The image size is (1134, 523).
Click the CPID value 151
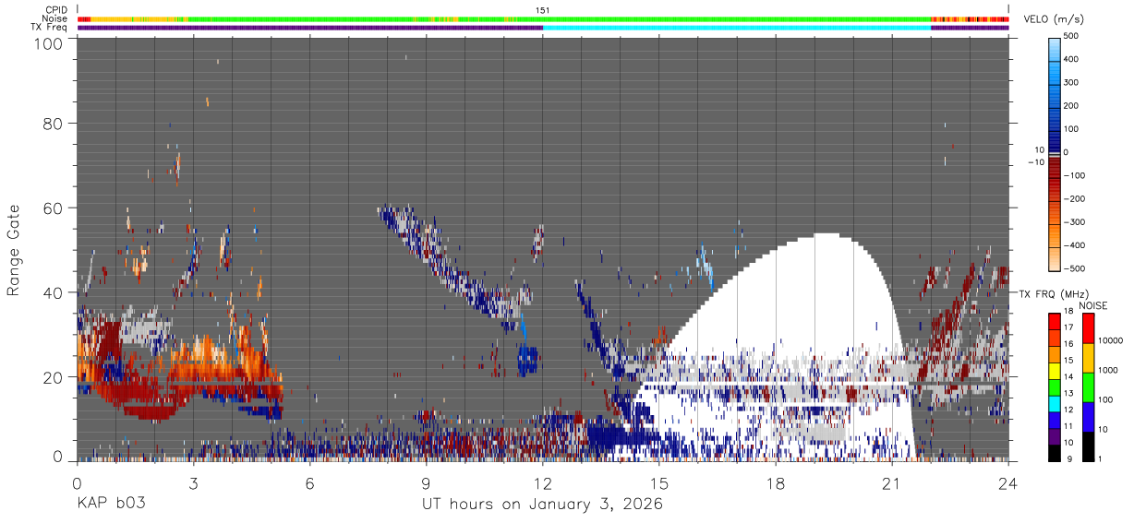[x=543, y=10]
